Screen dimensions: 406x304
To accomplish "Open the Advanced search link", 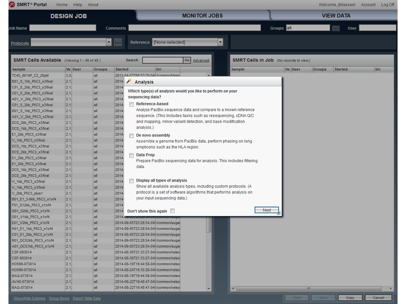I will (x=201, y=60).
